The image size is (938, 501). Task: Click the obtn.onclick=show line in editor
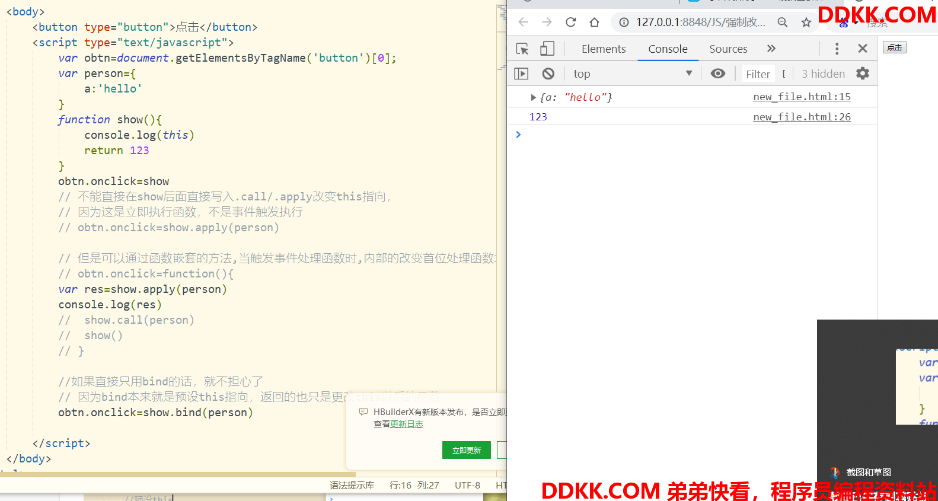point(113,181)
